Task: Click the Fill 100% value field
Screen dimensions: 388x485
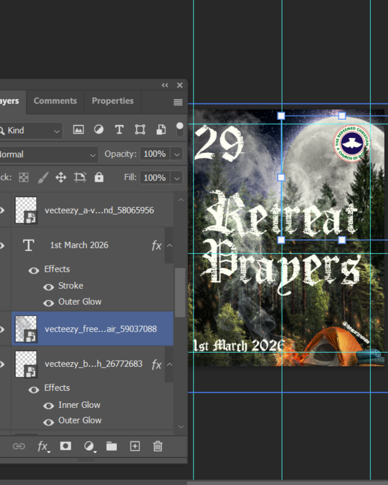Action: click(x=155, y=178)
